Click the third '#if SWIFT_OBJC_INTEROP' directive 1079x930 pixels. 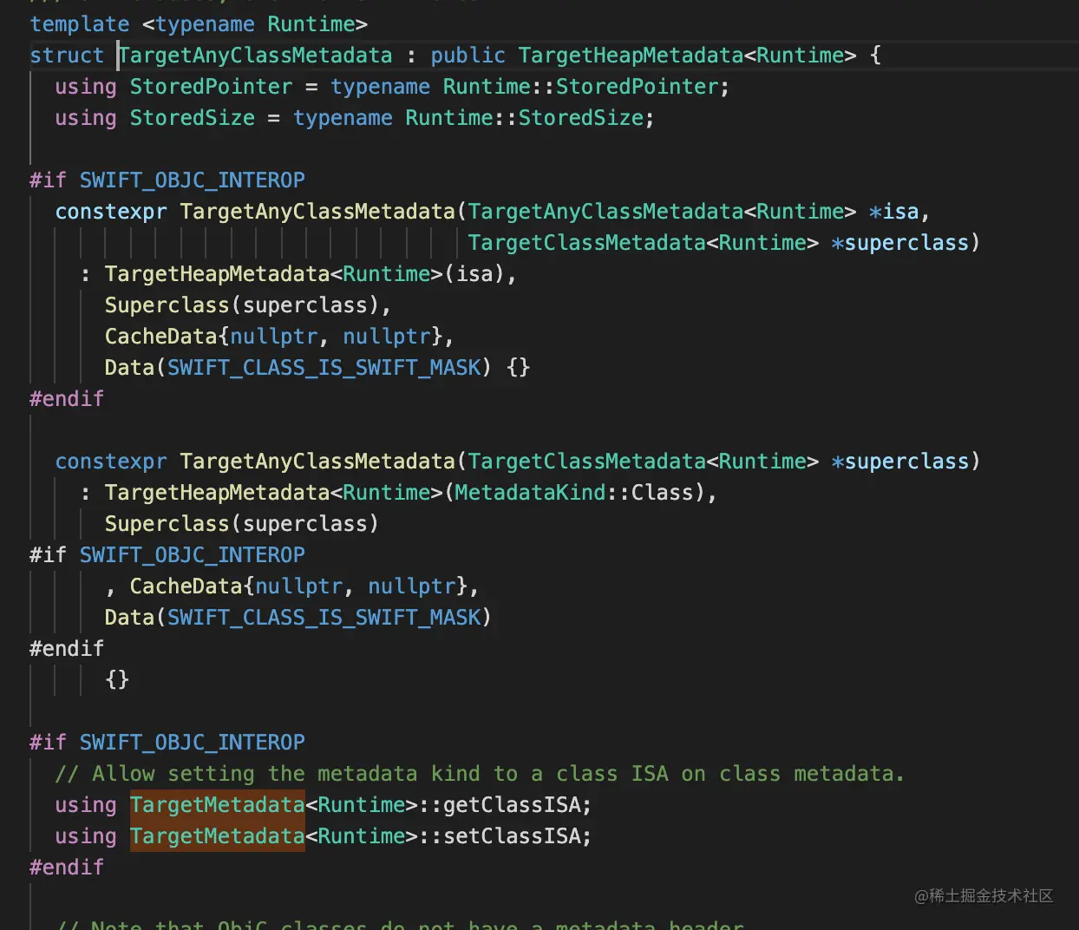[x=167, y=743]
